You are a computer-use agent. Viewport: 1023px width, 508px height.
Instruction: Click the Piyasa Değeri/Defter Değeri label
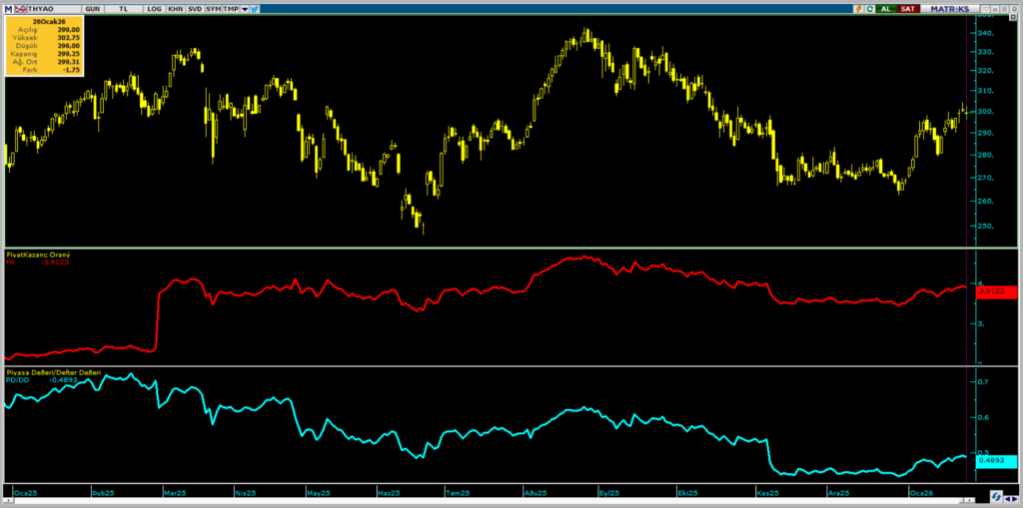(54, 372)
